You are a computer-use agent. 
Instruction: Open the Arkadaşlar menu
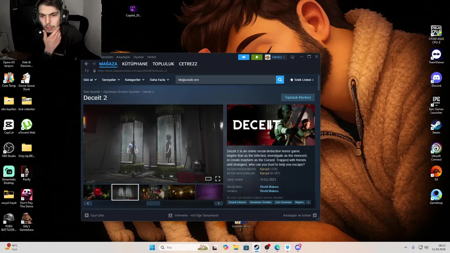coord(123,57)
